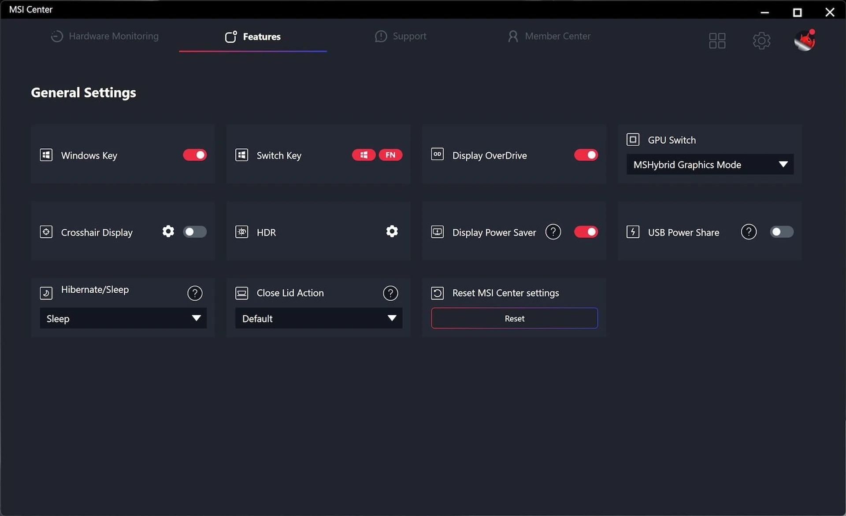Open Crosshair Display gear settings
The width and height of the screenshot is (846, 516).
point(168,231)
